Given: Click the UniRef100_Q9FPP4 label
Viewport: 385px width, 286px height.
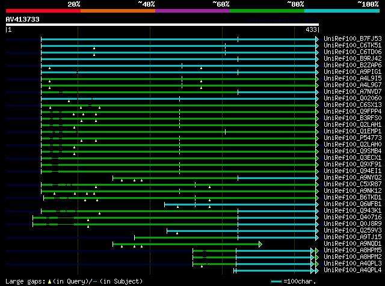Looking at the screenshot, I should 353,112.
